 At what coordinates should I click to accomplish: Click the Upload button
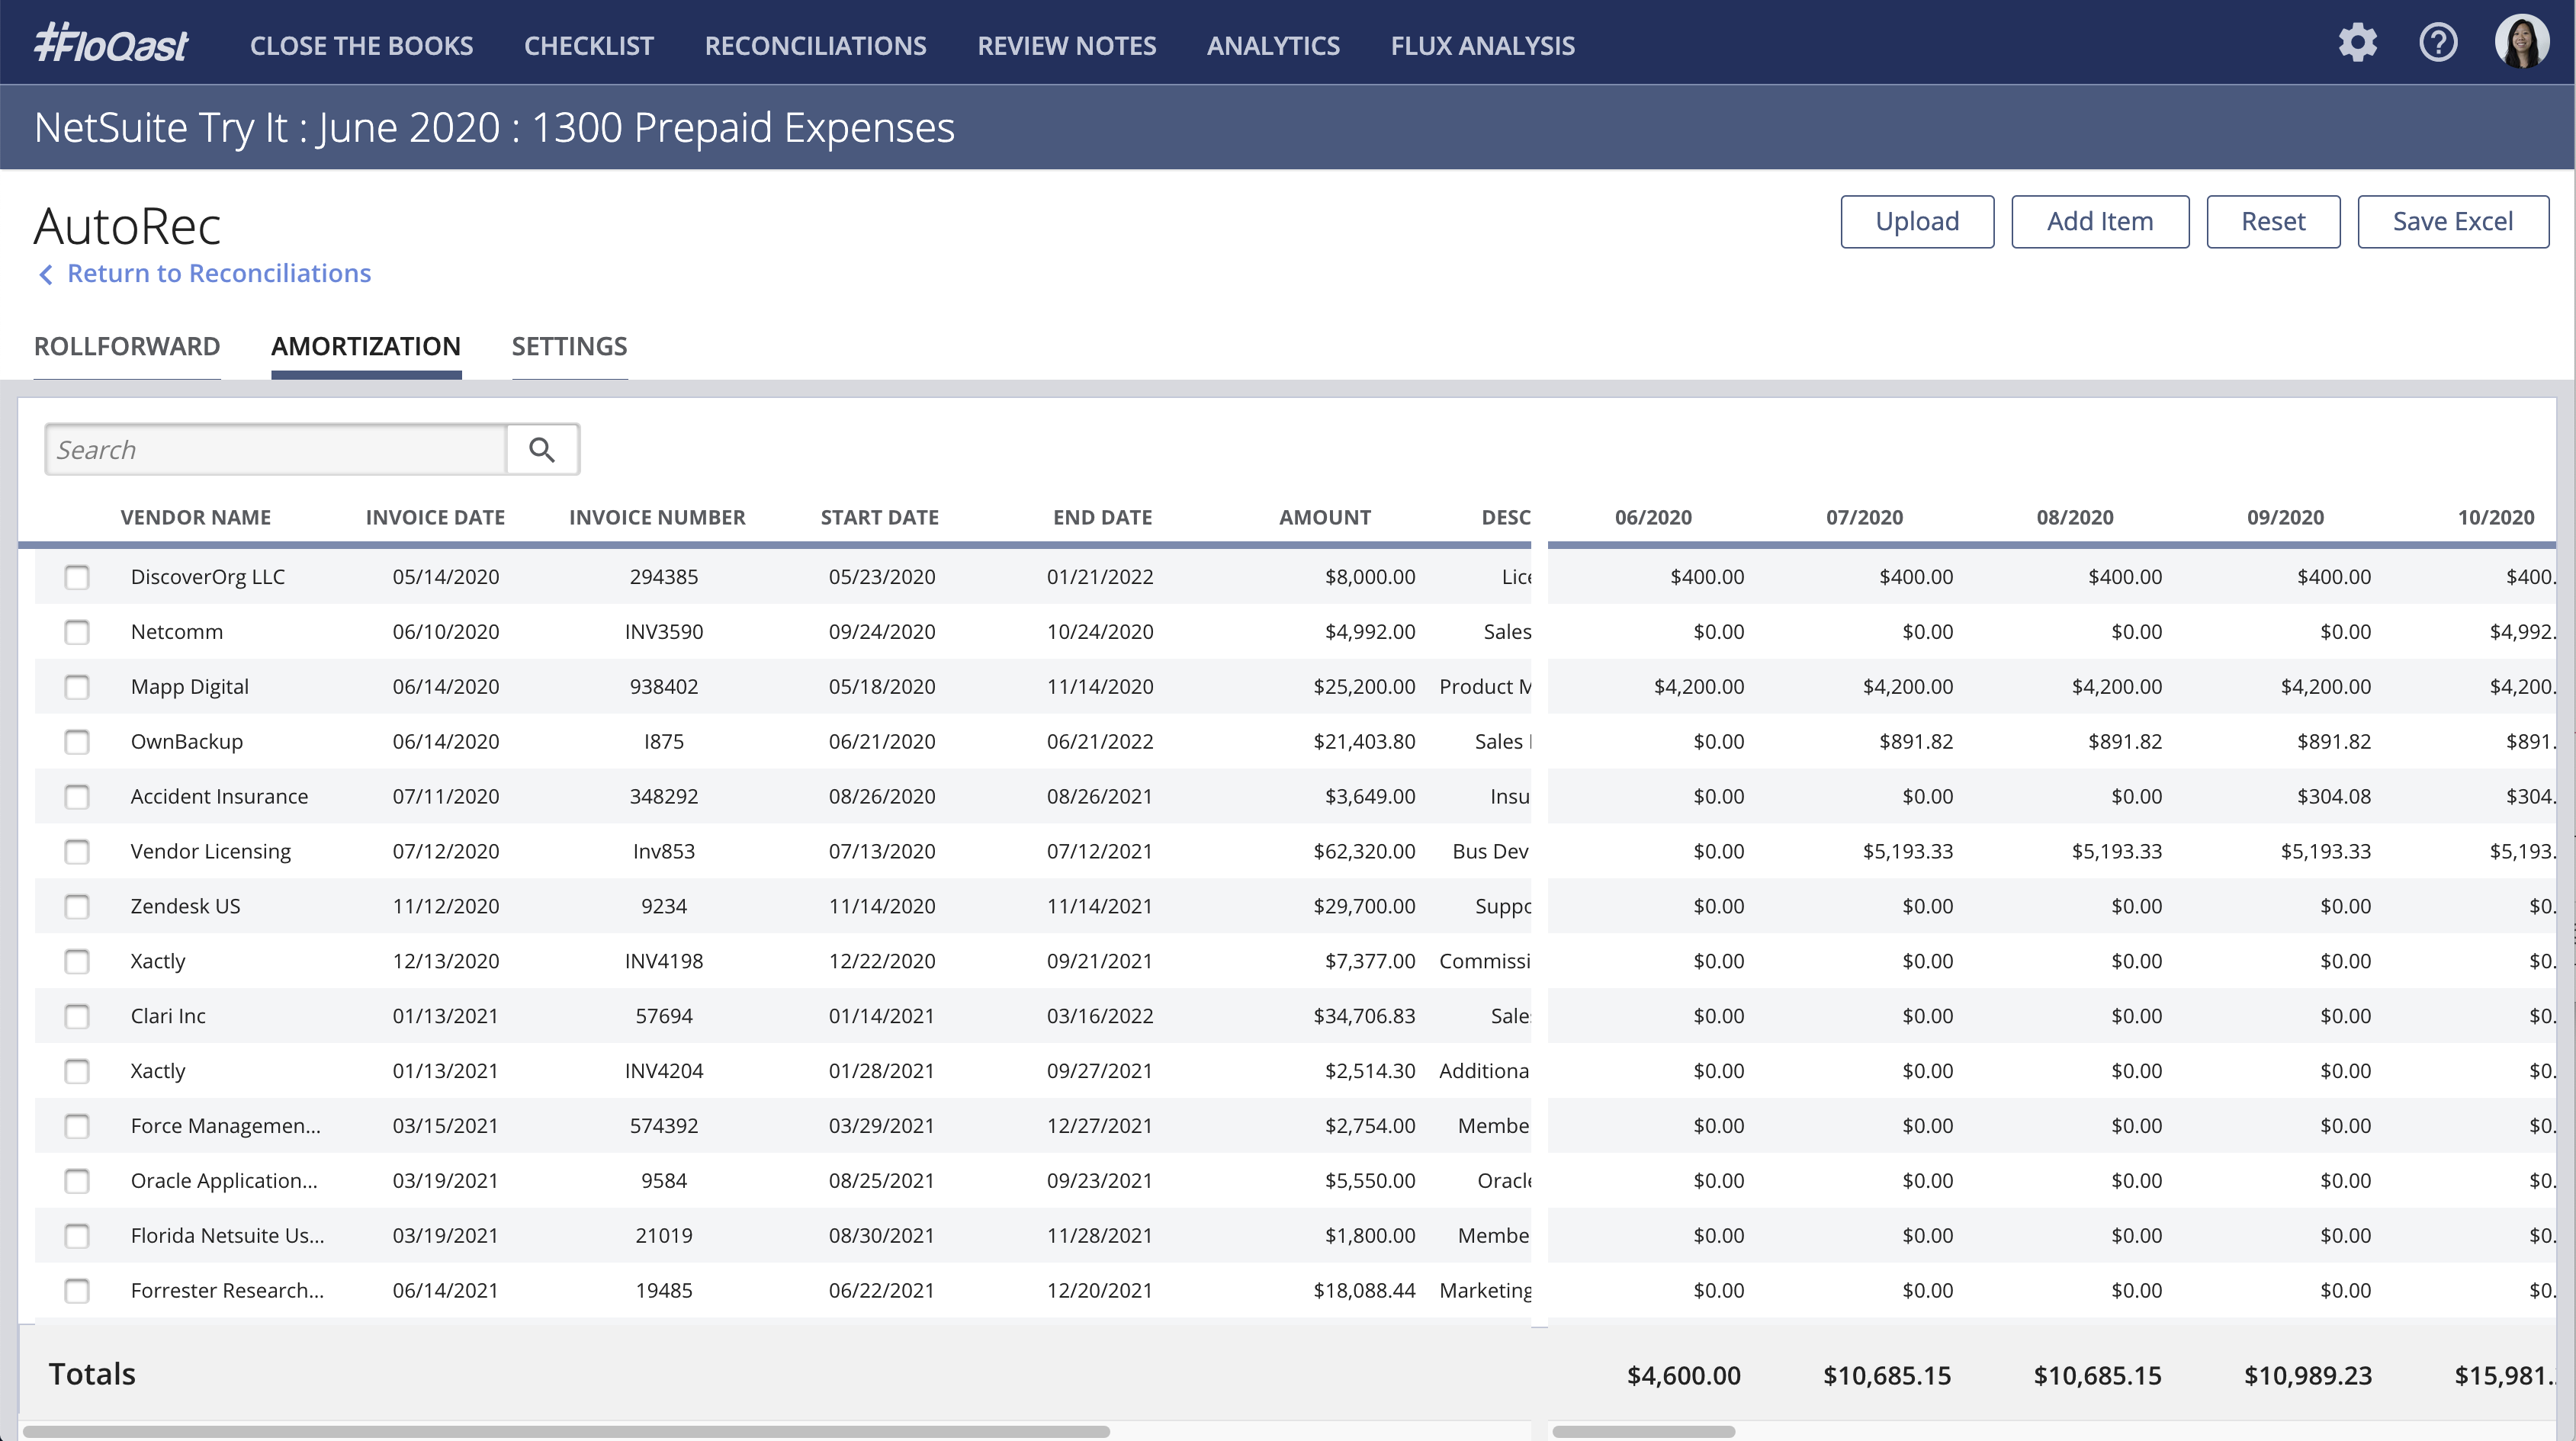click(1917, 221)
